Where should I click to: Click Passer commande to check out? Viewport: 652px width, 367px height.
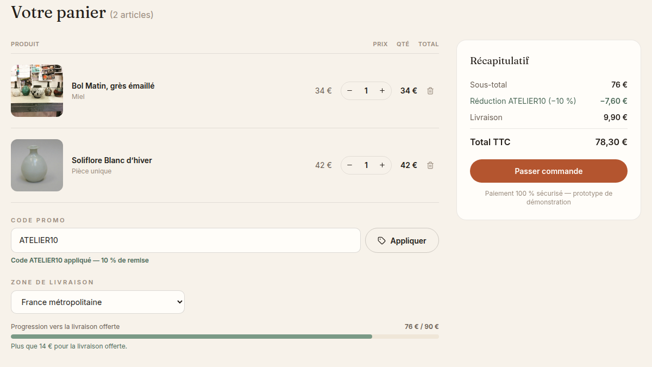pos(549,171)
